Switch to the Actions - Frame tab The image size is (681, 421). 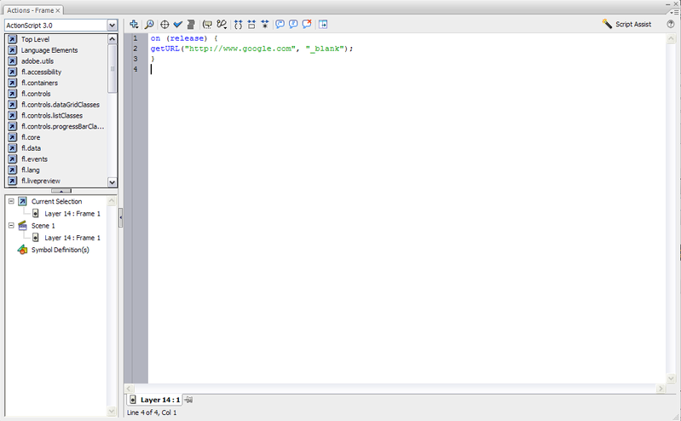coord(30,10)
